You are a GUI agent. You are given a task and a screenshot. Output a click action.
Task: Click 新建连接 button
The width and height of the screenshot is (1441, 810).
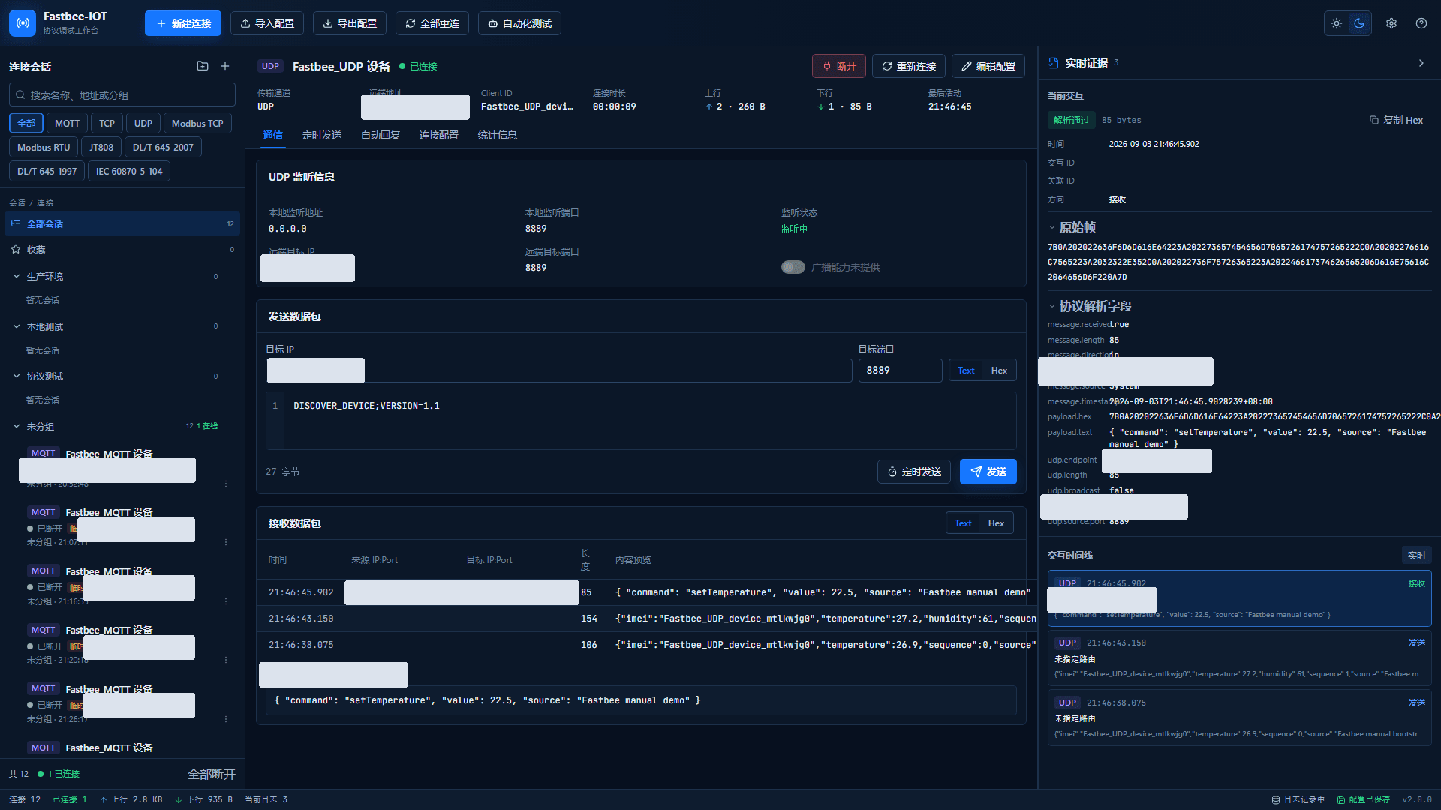[x=183, y=23]
